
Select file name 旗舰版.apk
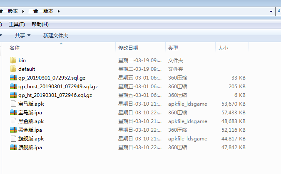(x=31, y=139)
